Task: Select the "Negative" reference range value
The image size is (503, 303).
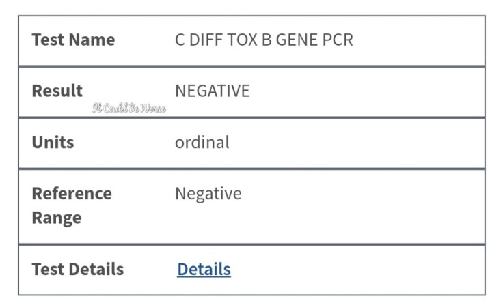Action: [208, 194]
